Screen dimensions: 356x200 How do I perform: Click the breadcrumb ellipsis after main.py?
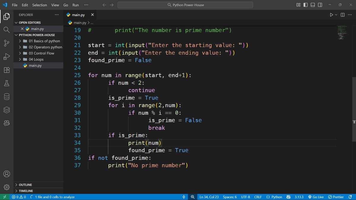coord(92,23)
